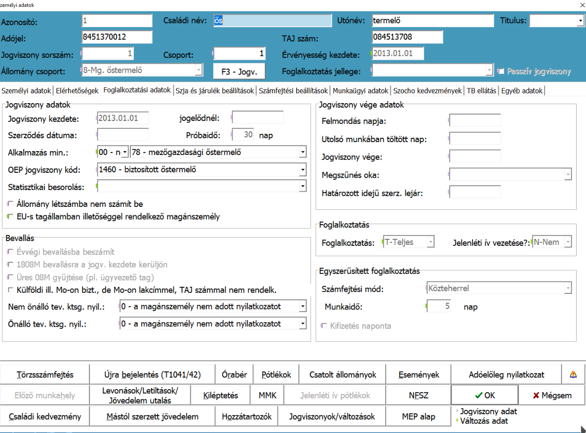Click Adóelőleg nyilatkozat button

[507, 375]
